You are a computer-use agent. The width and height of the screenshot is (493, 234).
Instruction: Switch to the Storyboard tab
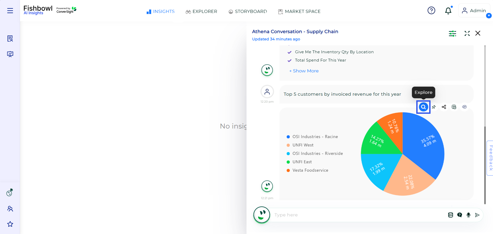(x=248, y=11)
